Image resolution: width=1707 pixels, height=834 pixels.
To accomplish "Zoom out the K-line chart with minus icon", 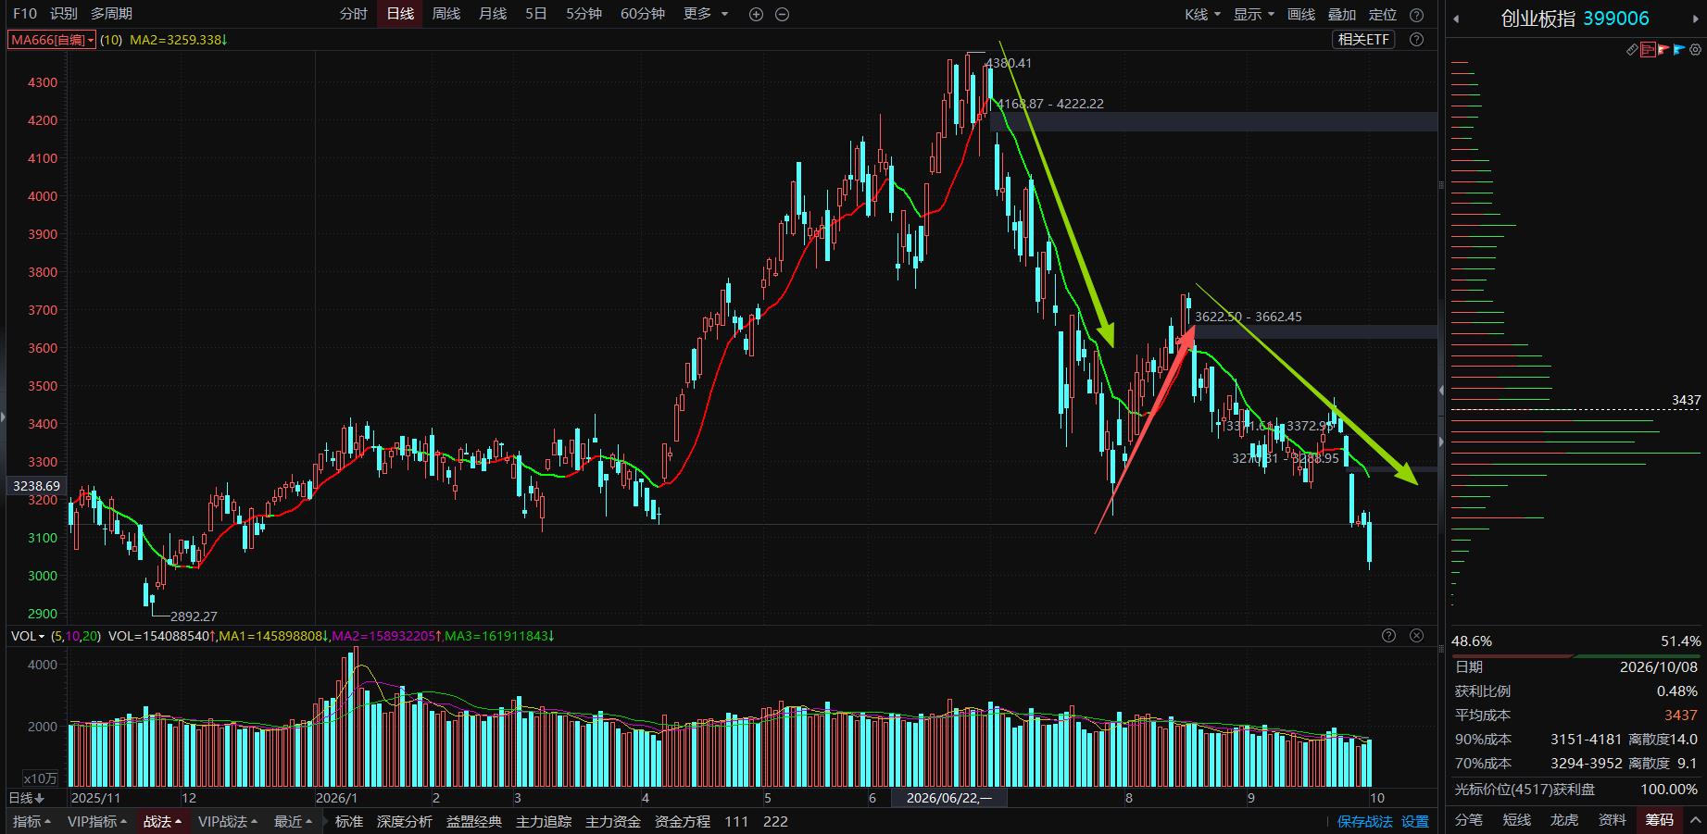I will coord(782,14).
